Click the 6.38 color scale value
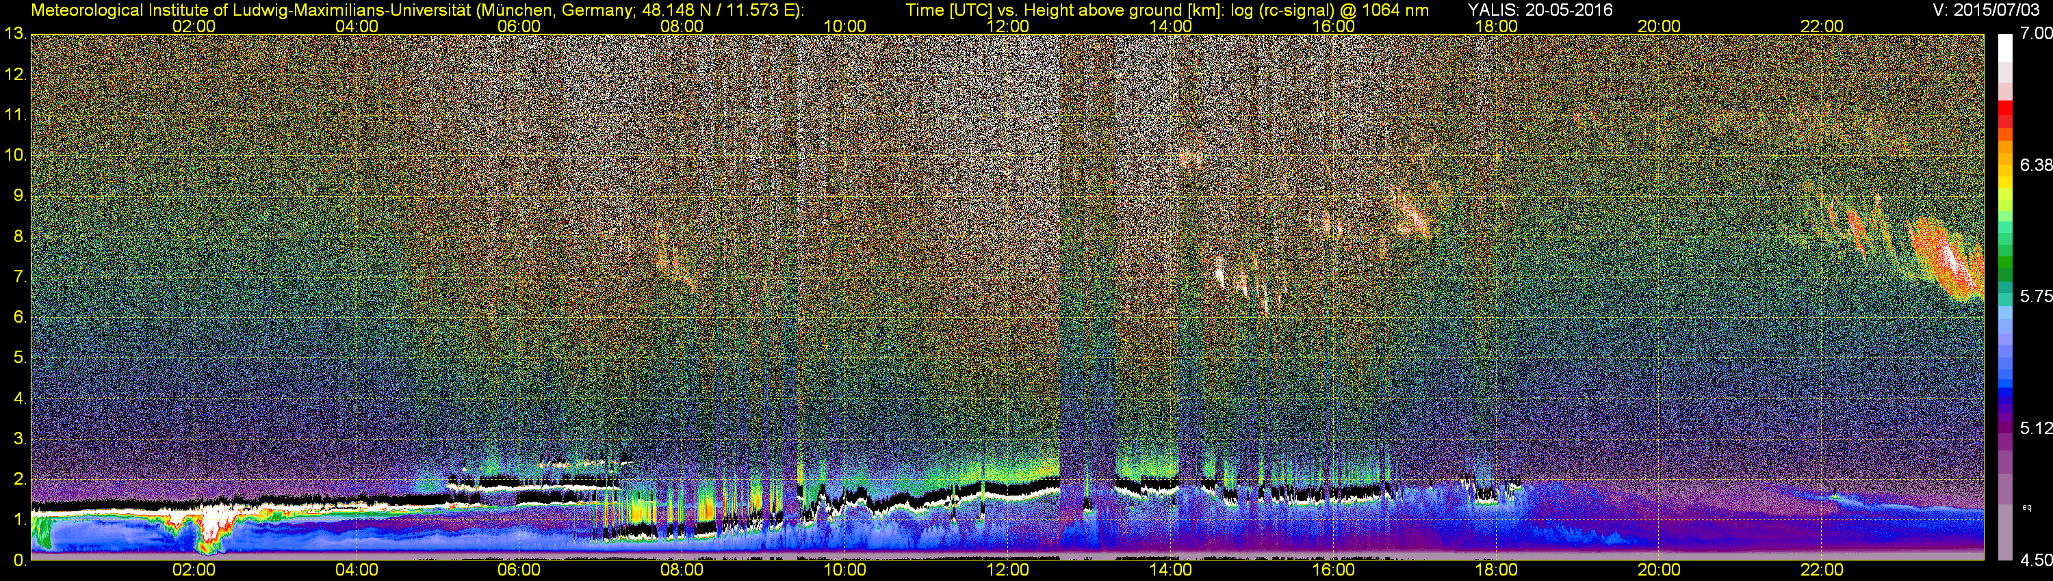The height and width of the screenshot is (581, 2053). (2037, 165)
